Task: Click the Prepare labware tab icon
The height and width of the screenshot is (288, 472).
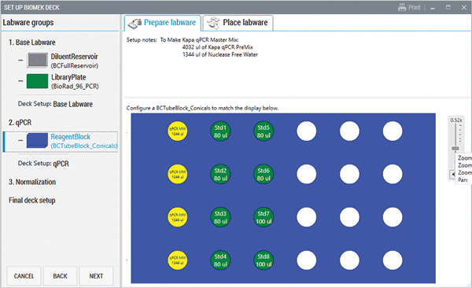Action: (135, 23)
